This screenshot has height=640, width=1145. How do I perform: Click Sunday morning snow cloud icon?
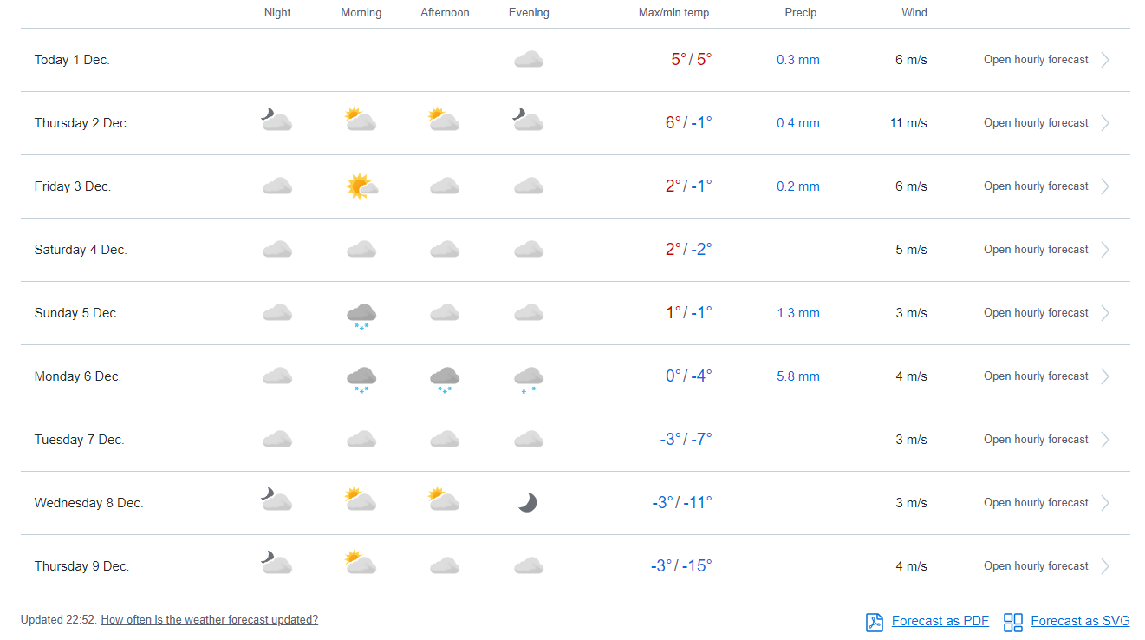coord(361,316)
